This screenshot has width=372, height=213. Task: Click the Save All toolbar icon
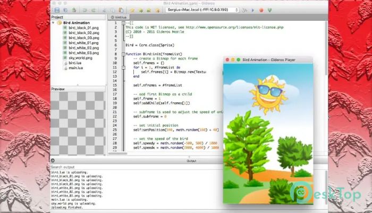65,10
